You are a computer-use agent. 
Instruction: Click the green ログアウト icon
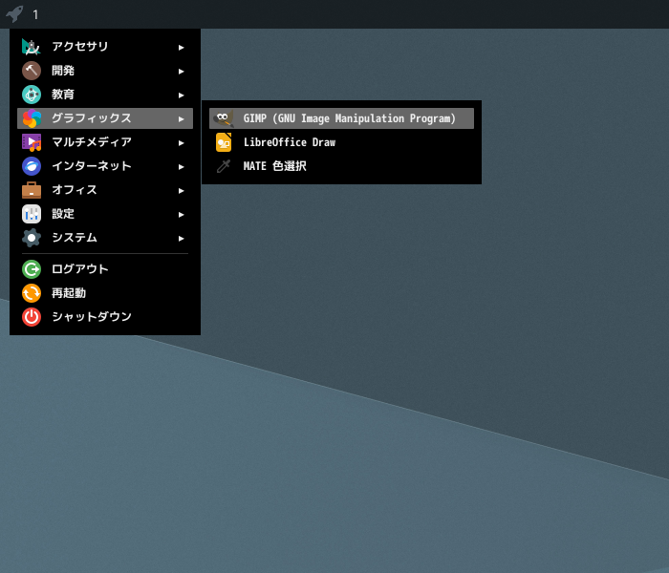32,269
